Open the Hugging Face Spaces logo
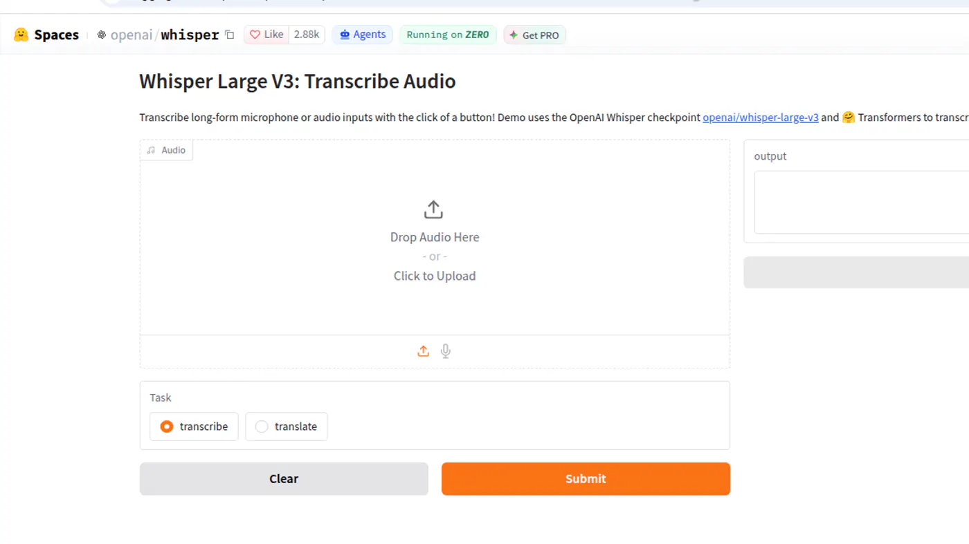 46,35
